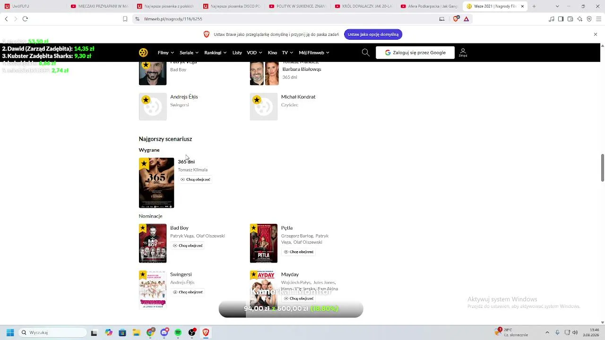Click the Bad Boy movie poster
This screenshot has width=605, height=340.
(153, 243)
